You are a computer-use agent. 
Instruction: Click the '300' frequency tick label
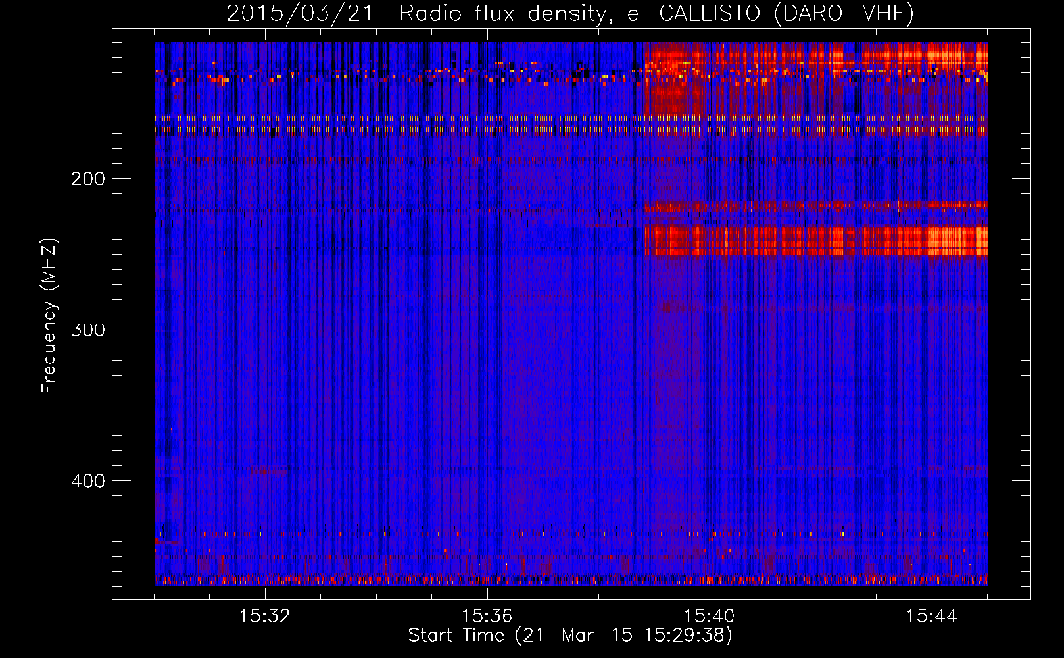[88, 330]
